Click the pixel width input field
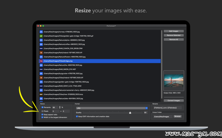The height and width of the screenshot is (138, 222). click(56, 111)
